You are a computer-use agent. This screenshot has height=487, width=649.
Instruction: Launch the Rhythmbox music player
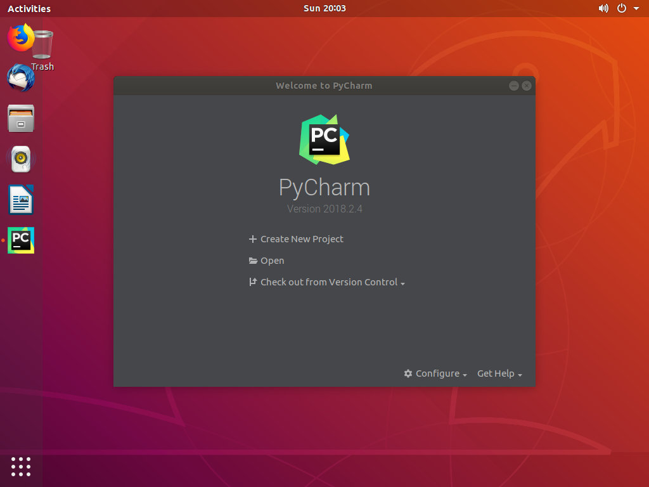20,159
